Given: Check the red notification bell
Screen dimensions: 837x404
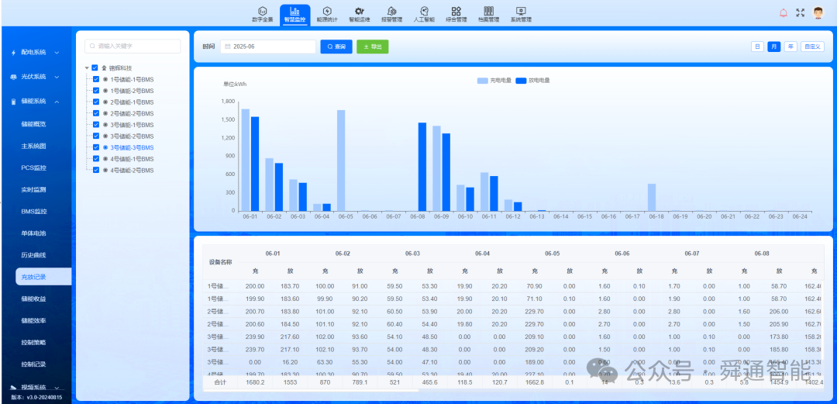Looking at the screenshot, I should click(x=784, y=13).
